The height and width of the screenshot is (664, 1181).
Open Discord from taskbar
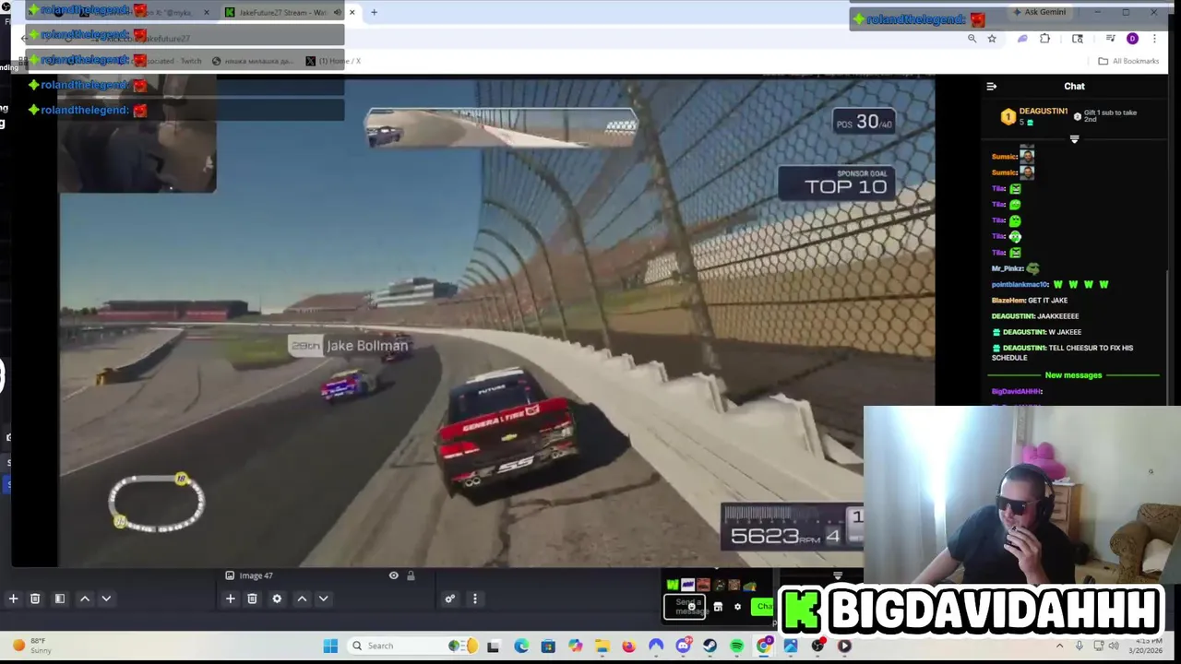(x=684, y=646)
